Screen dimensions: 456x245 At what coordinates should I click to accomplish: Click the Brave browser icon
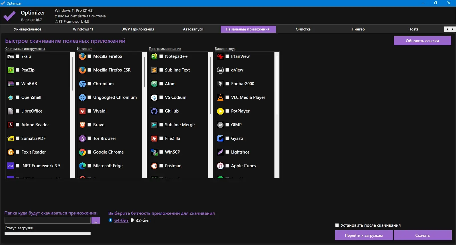[x=82, y=125]
